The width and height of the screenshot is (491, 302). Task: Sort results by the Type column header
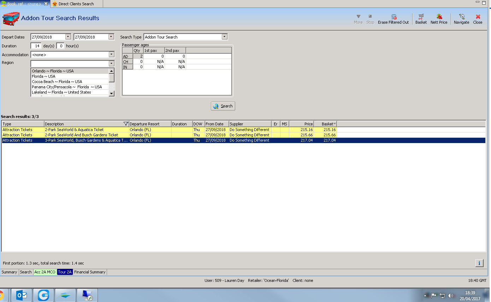coord(23,124)
